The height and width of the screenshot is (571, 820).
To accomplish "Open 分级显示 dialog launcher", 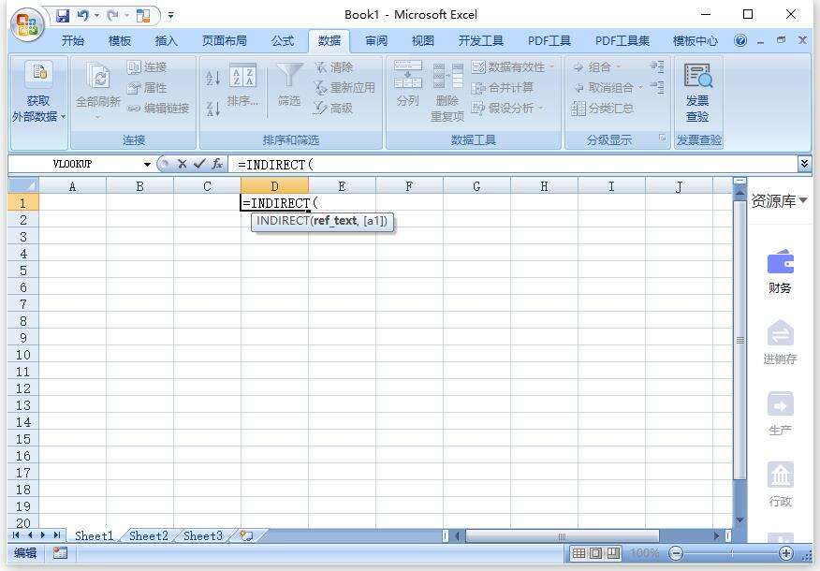I will coord(662,138).
